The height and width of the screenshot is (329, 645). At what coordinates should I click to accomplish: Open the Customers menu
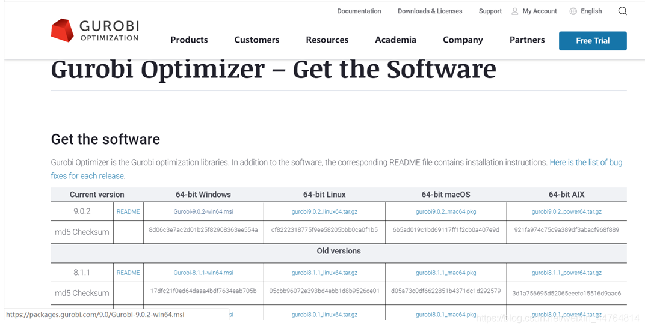point(257,40)
